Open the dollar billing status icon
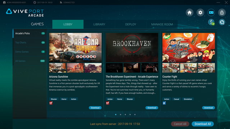Viewport: 230px width, 129px height. [x=211, y=22]
